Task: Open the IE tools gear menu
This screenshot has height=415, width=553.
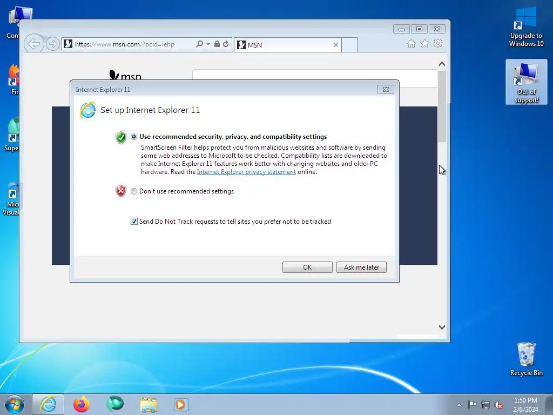Action: 438,43
